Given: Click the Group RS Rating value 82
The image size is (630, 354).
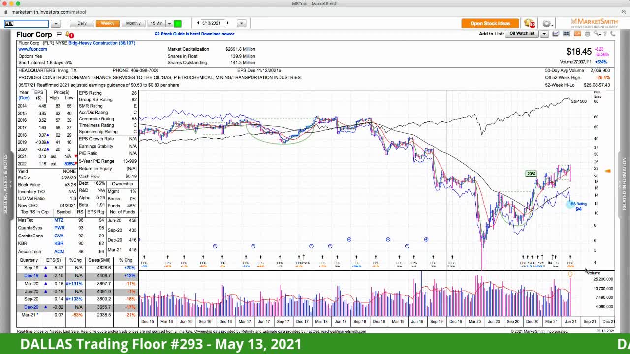Looking at the screenshot, I should [134, 100].
